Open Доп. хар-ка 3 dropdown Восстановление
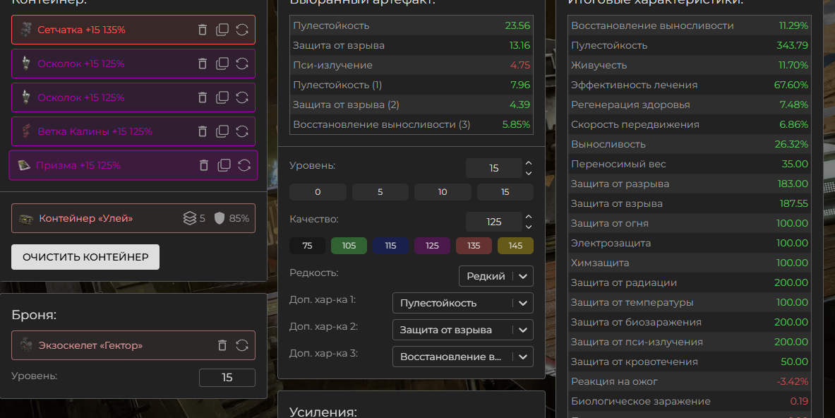This screenshot has width=835, height=418. click(x=463, y=357)
